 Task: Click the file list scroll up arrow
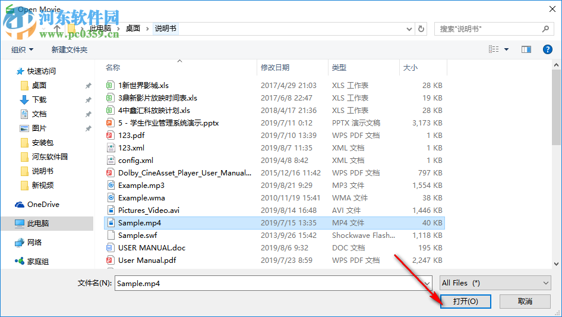click(x=556, y=65)
